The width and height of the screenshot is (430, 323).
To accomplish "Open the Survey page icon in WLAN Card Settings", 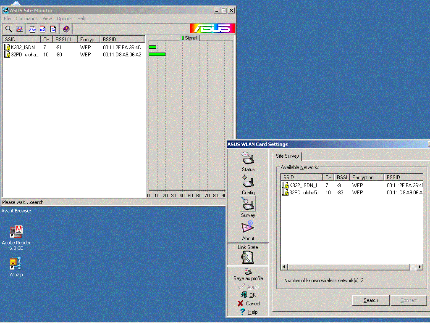I will [x=248, y=204].
